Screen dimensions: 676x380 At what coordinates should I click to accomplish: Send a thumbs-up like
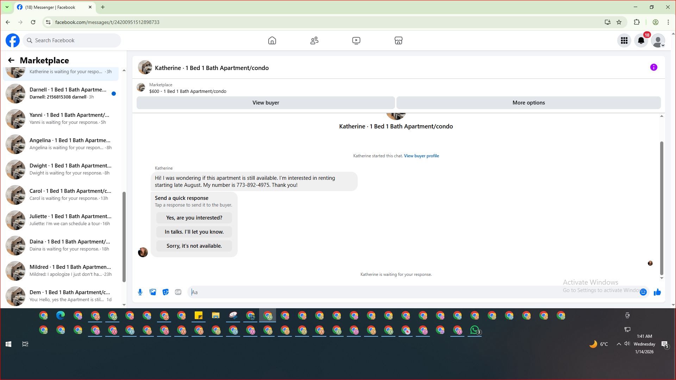tap(657, 292)
